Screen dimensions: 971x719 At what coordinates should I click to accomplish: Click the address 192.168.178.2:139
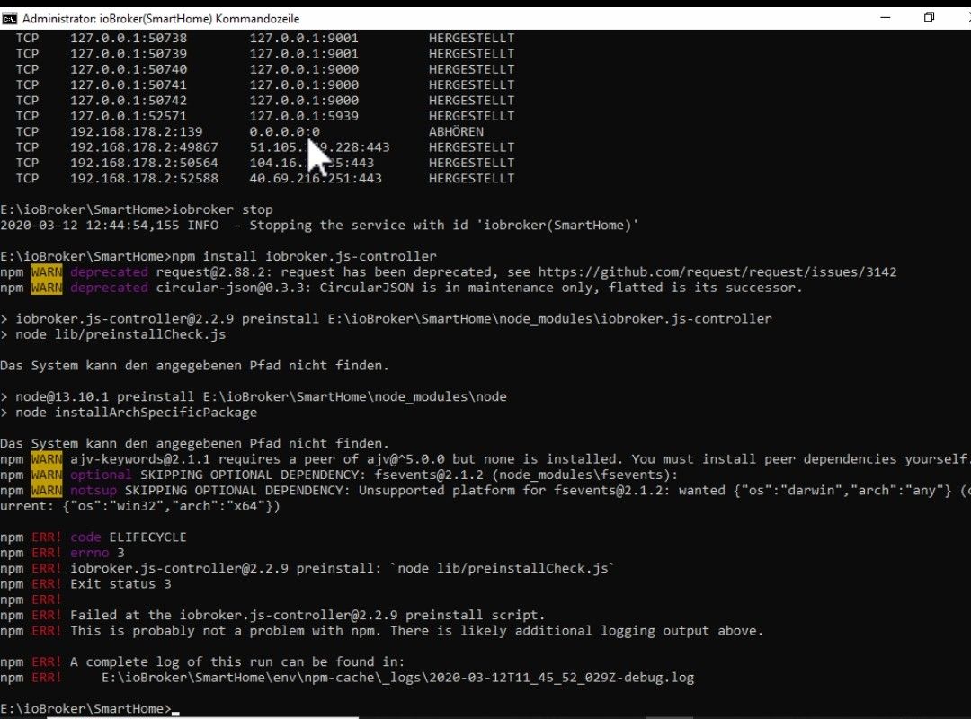(x=137, y=132)
